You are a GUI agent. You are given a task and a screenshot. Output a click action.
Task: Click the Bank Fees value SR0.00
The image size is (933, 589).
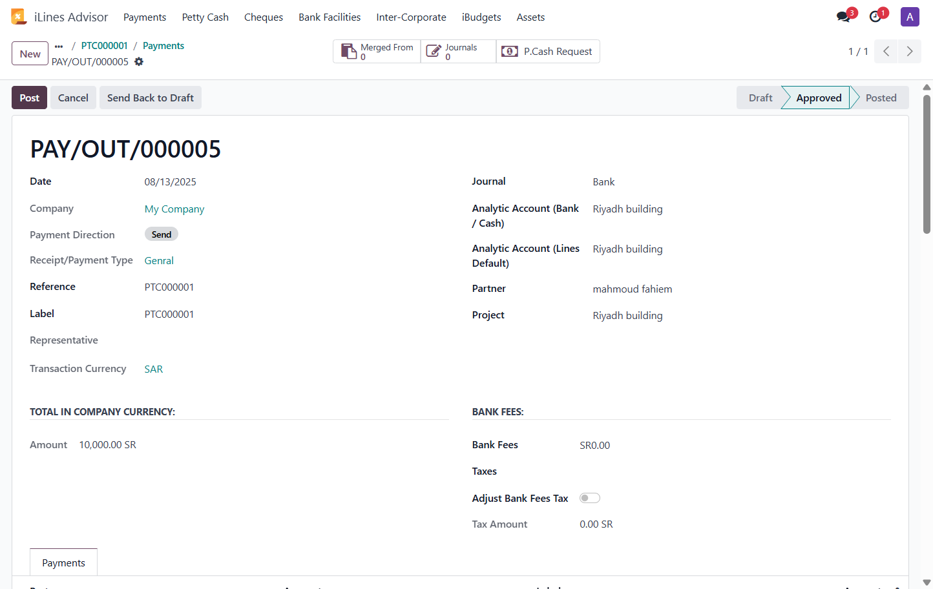[x=595, y=446]
